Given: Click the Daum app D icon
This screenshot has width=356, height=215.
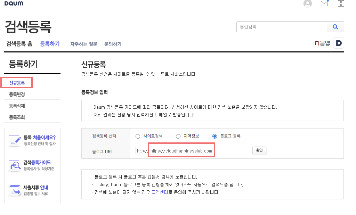Looking at the screenshot, I should 338,43.
